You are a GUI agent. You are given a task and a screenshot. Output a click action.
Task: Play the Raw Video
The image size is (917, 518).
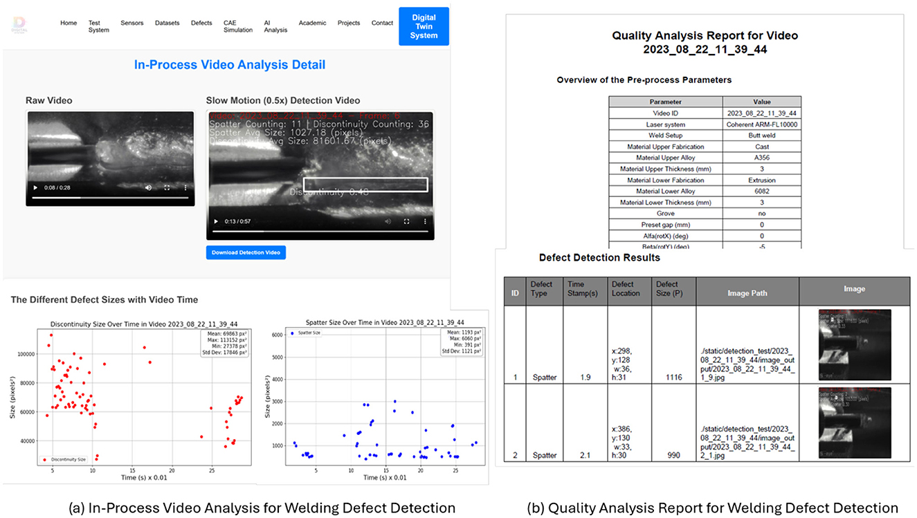click(x=35, y=188)
